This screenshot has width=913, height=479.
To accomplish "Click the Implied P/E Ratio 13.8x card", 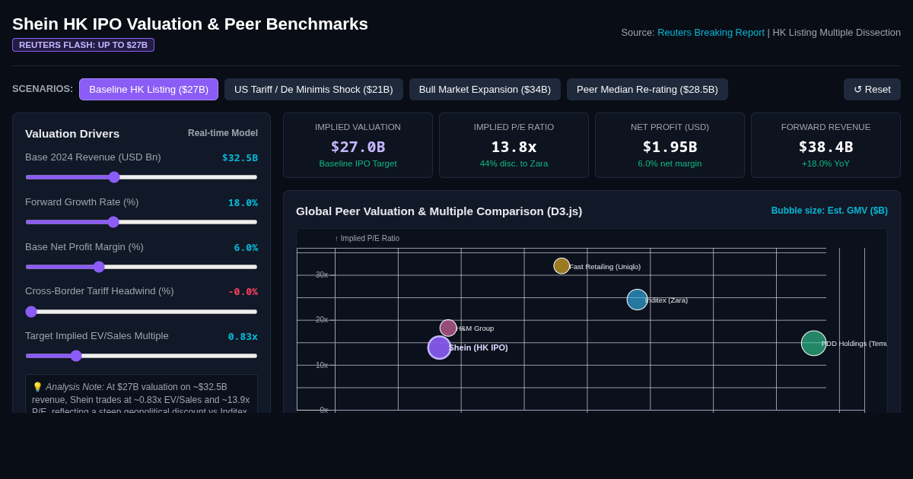I will tap(514, 145).
